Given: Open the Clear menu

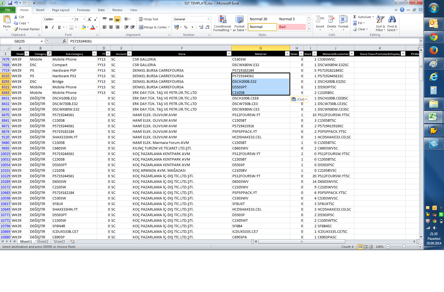Looking at the screenshot, I should pos(361,29).
